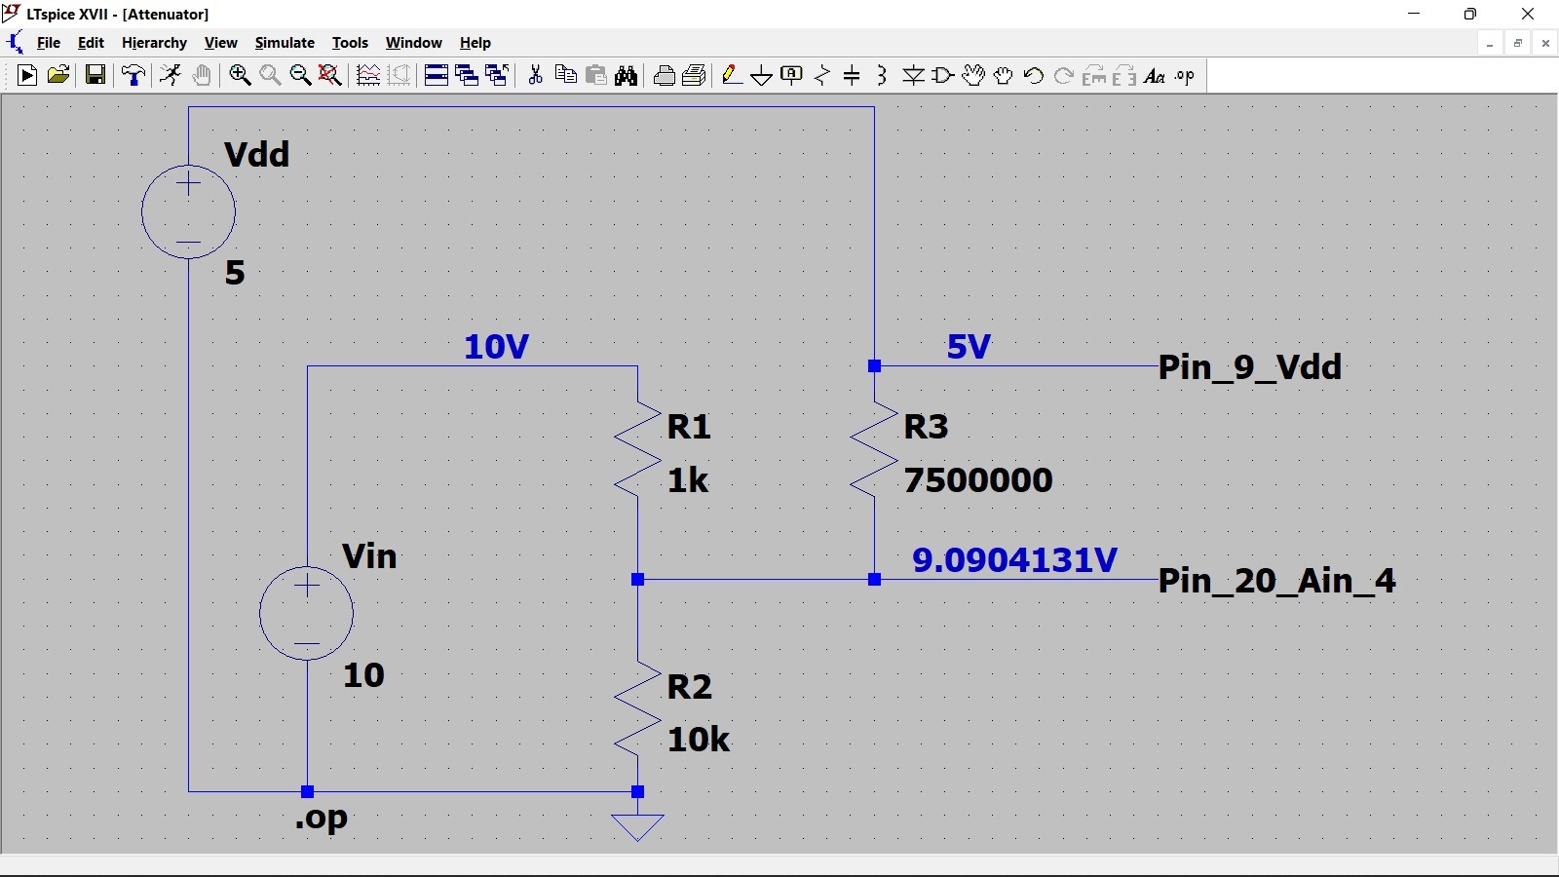
Task: Click the 7500000 resistor value
Action: coord(978,480)
